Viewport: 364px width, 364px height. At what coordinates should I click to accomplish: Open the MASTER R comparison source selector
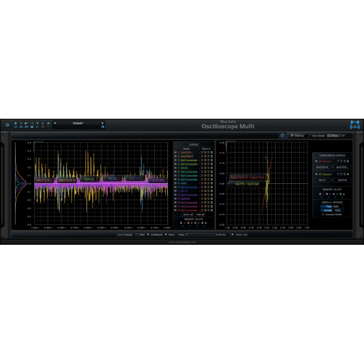tap(323, 167)
